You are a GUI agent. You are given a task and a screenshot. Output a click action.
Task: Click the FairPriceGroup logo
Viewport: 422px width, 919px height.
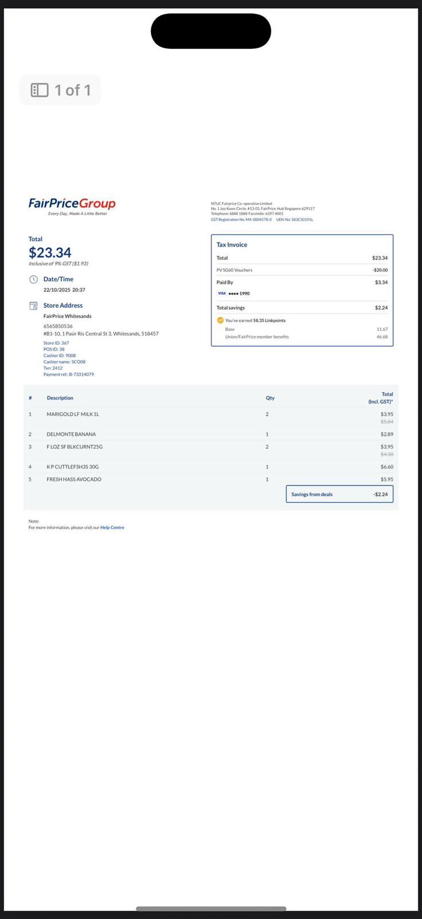click(x=72, y=203)
